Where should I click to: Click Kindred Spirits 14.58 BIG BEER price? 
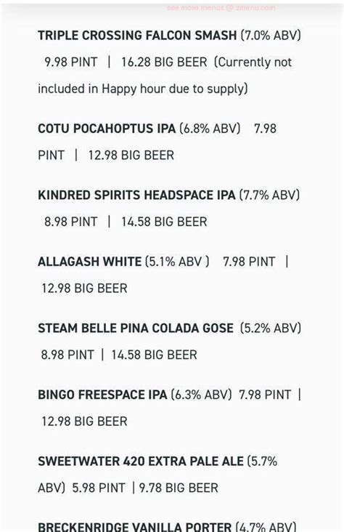coord(164,222)
